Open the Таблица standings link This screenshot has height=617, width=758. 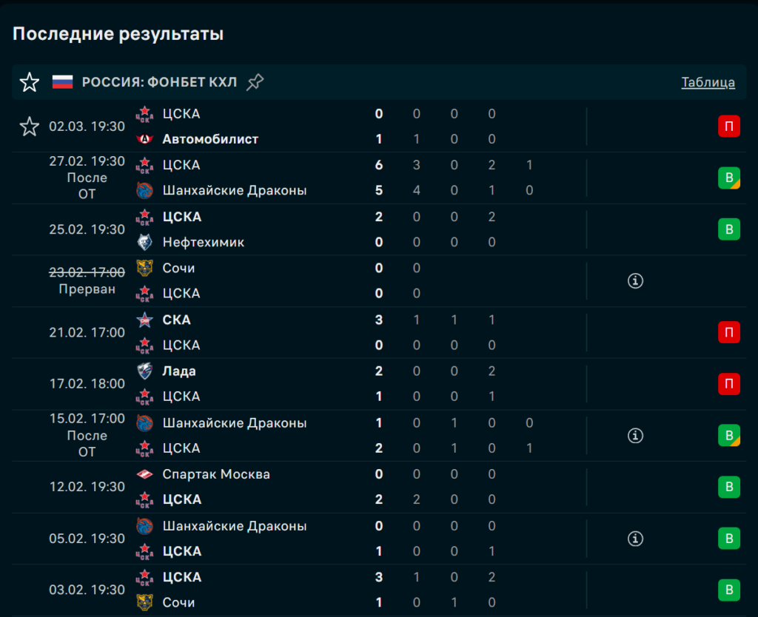coord(708,82)
